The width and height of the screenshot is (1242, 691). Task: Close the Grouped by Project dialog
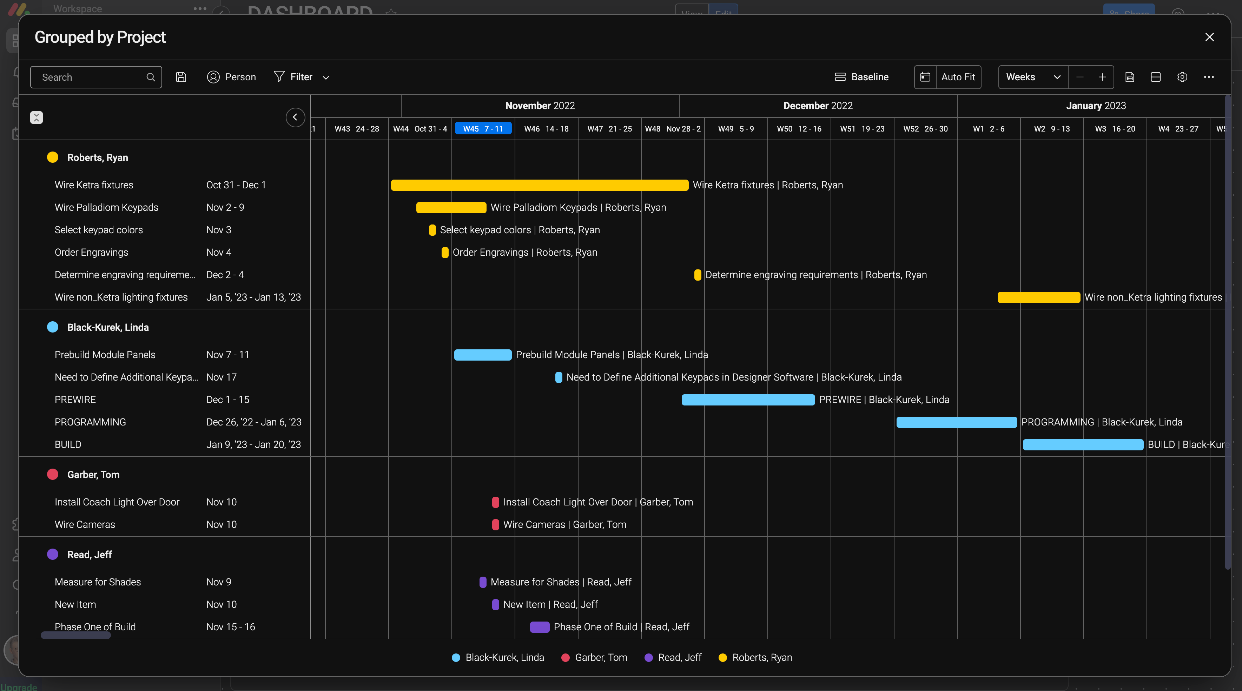coord(1209,37)
